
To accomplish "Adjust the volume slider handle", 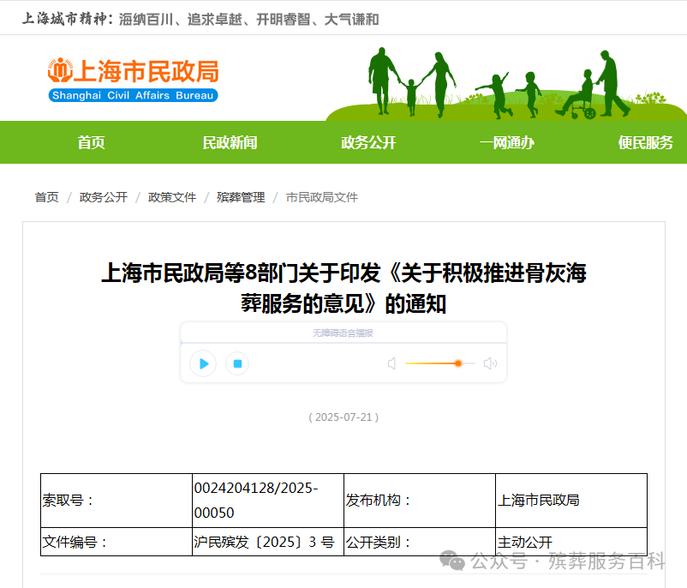I will click(x=459, y=363).
